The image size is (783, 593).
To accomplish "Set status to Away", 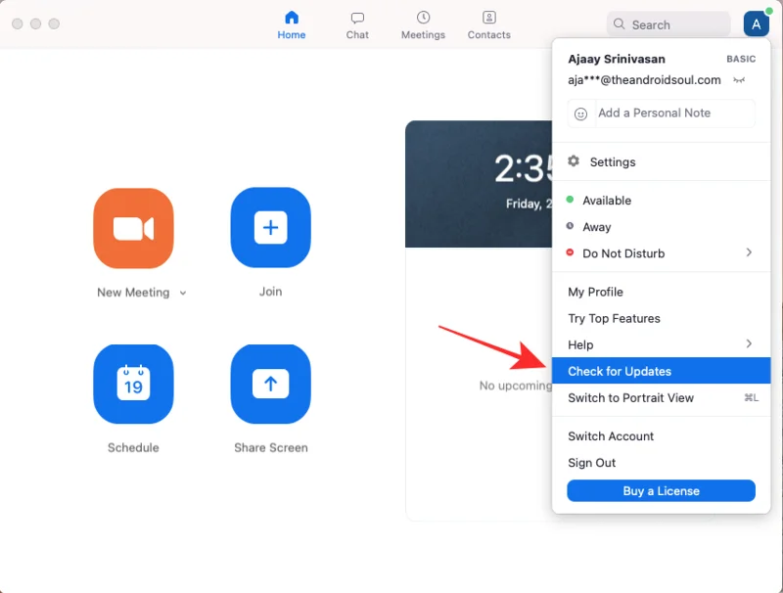I will pos(596,227).
